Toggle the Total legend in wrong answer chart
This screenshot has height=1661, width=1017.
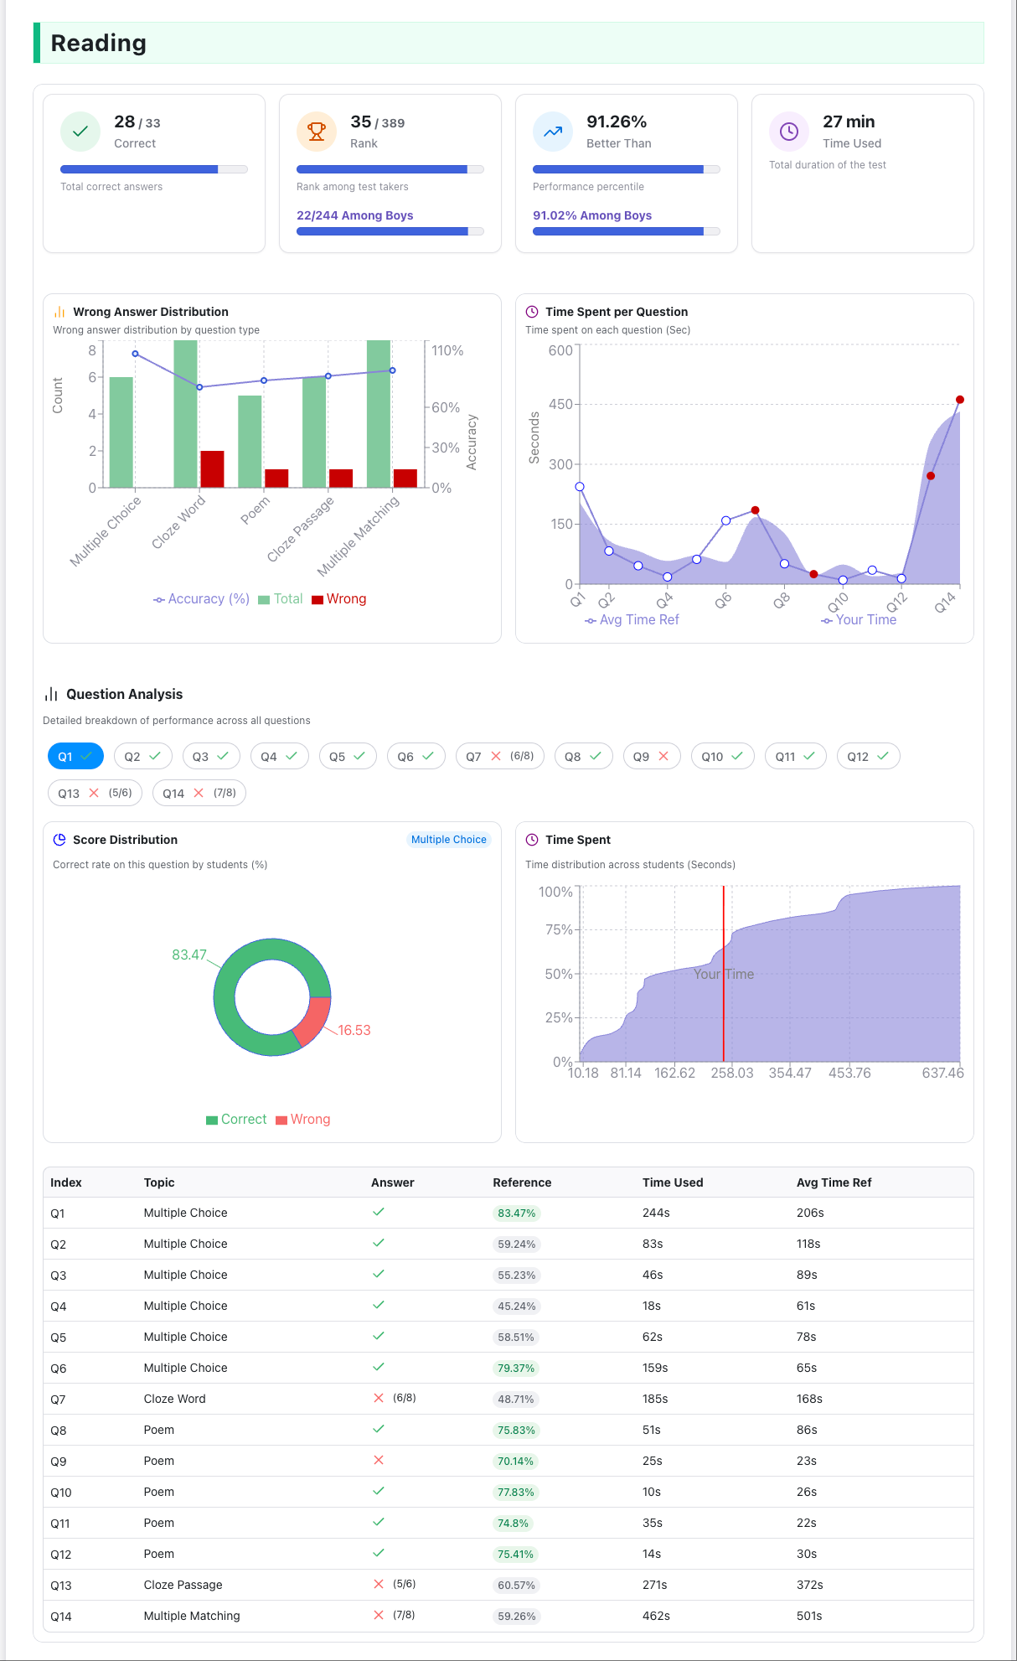[x=281, y=599]
